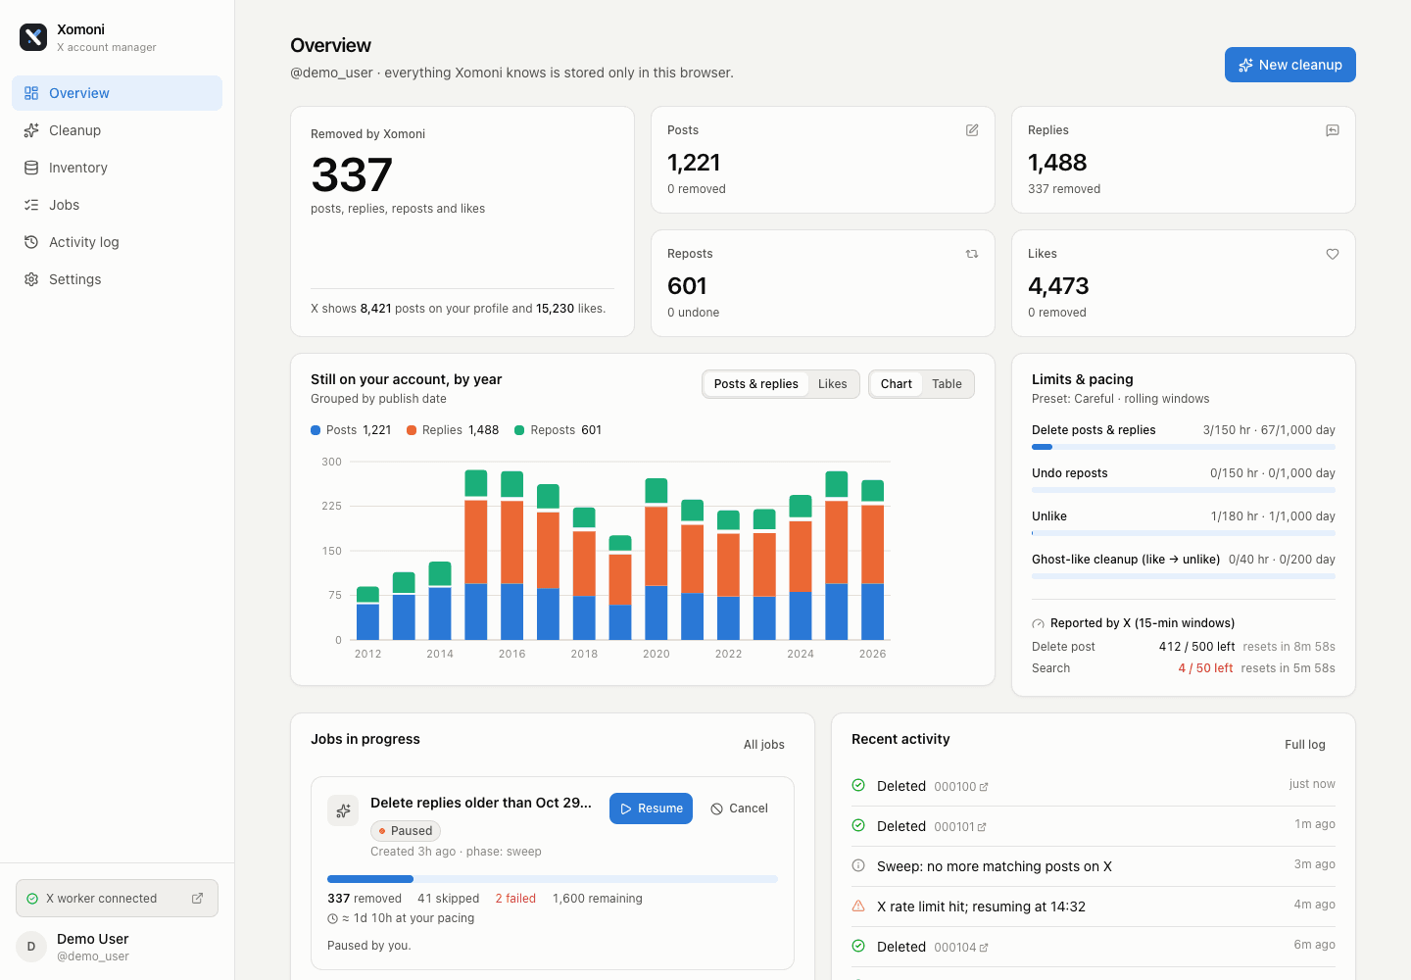Click the Reported by X gauge icon
Image resolution: width=1411 pixels, height=980 pixels.
point(1038,624)
